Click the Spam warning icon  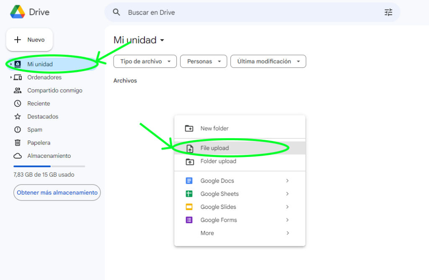point(18,130)
